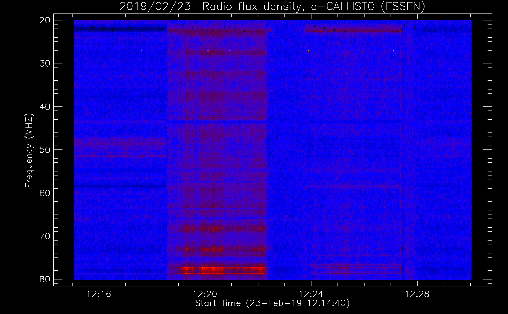The height and width of the screenshot is (314, 508).
Task: Click the 12:20 time tick label
Action: [x=205, y=294]
